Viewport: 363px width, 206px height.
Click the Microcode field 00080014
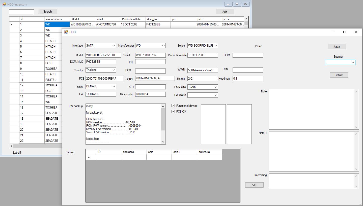click(151, 94)
